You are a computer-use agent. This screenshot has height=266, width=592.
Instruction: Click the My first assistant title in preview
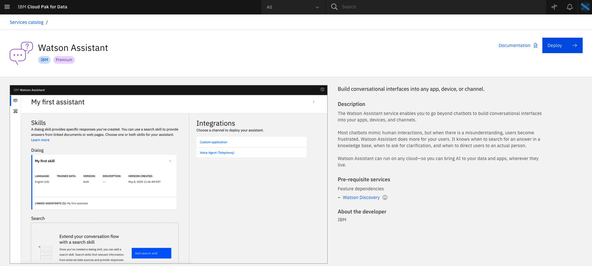tap(58, 102)
